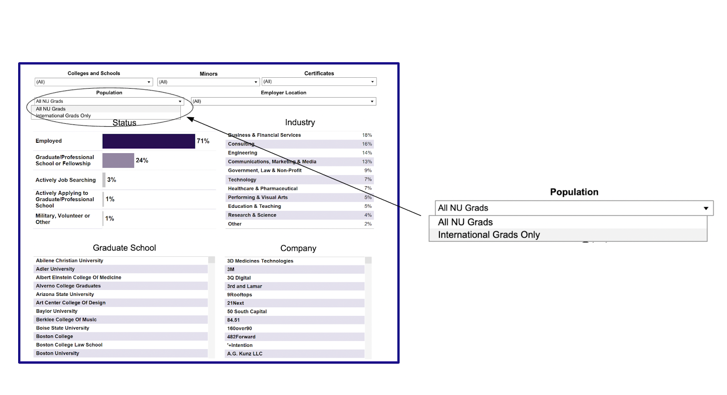This screenshot has width=727, height=395.
Task: Select Baylor University in the list
Action: (x=121, y=311)
